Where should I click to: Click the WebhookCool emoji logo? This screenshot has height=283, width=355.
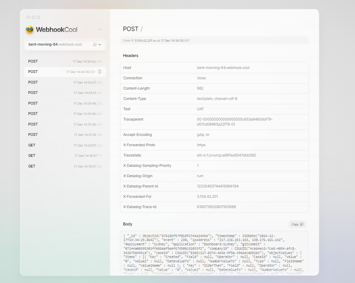coord(30,30)
